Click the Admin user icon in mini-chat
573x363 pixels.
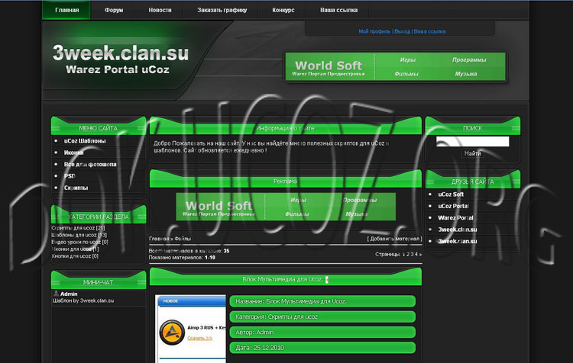click(57, 294)
